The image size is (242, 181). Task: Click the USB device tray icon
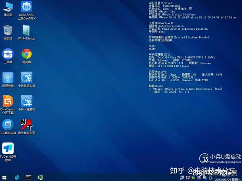(211, 178)
